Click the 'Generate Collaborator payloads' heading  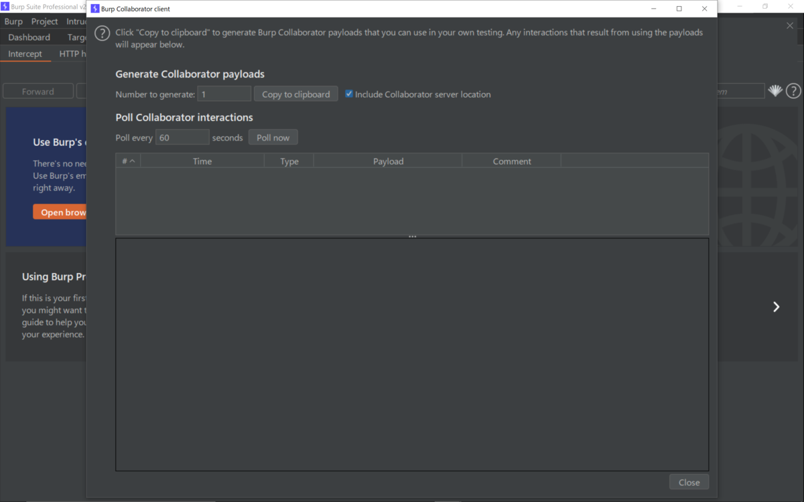pyautogui.click(x=190, y=74)
